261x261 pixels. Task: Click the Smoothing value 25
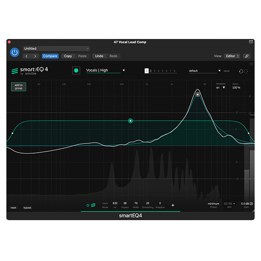tap(147, 203)
